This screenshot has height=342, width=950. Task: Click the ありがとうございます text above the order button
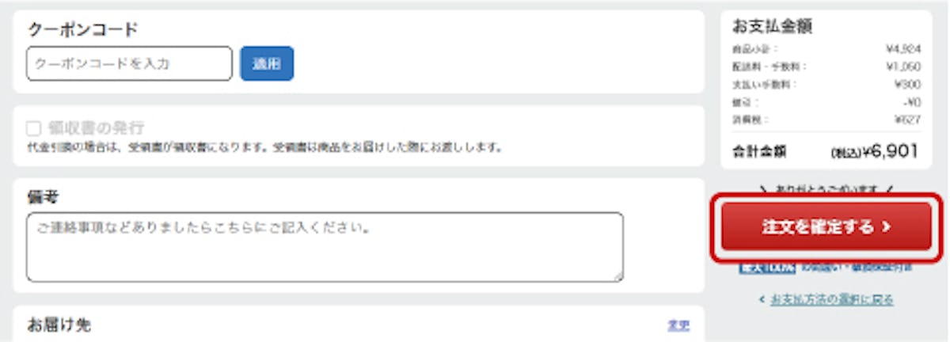pyautogui.click(x=826, y=190)
